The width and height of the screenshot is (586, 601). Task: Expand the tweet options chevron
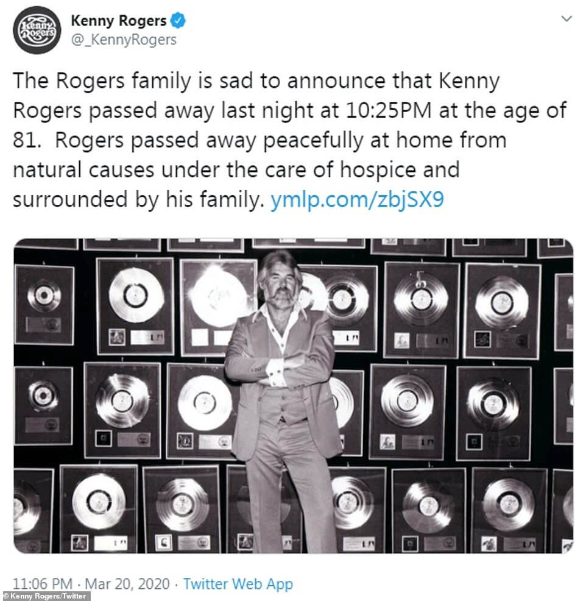point(567,18)
